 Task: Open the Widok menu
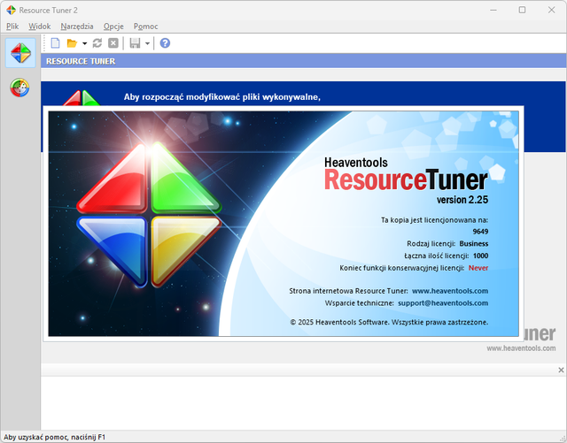click(x=40, y=27)
